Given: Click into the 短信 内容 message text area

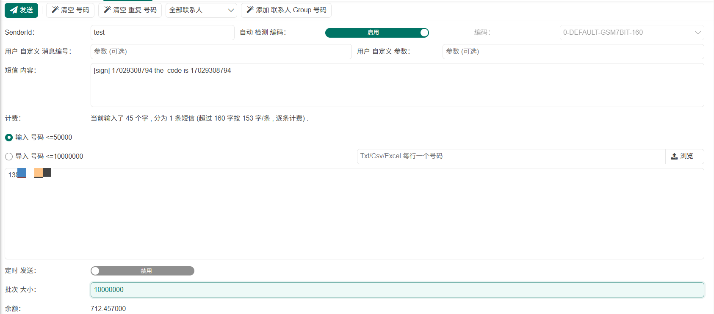Looking at the screenshot, I should pyautogui.click(x=397, y=85).
